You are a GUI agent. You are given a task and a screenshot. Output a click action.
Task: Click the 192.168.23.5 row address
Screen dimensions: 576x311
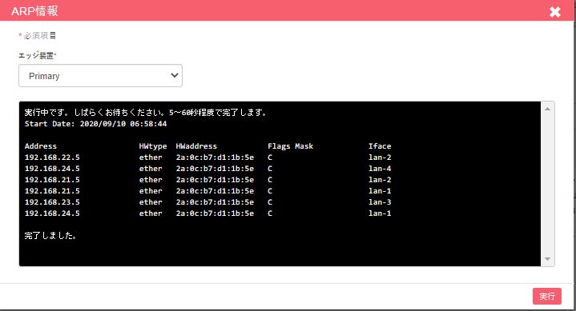(x=52, y=202)
